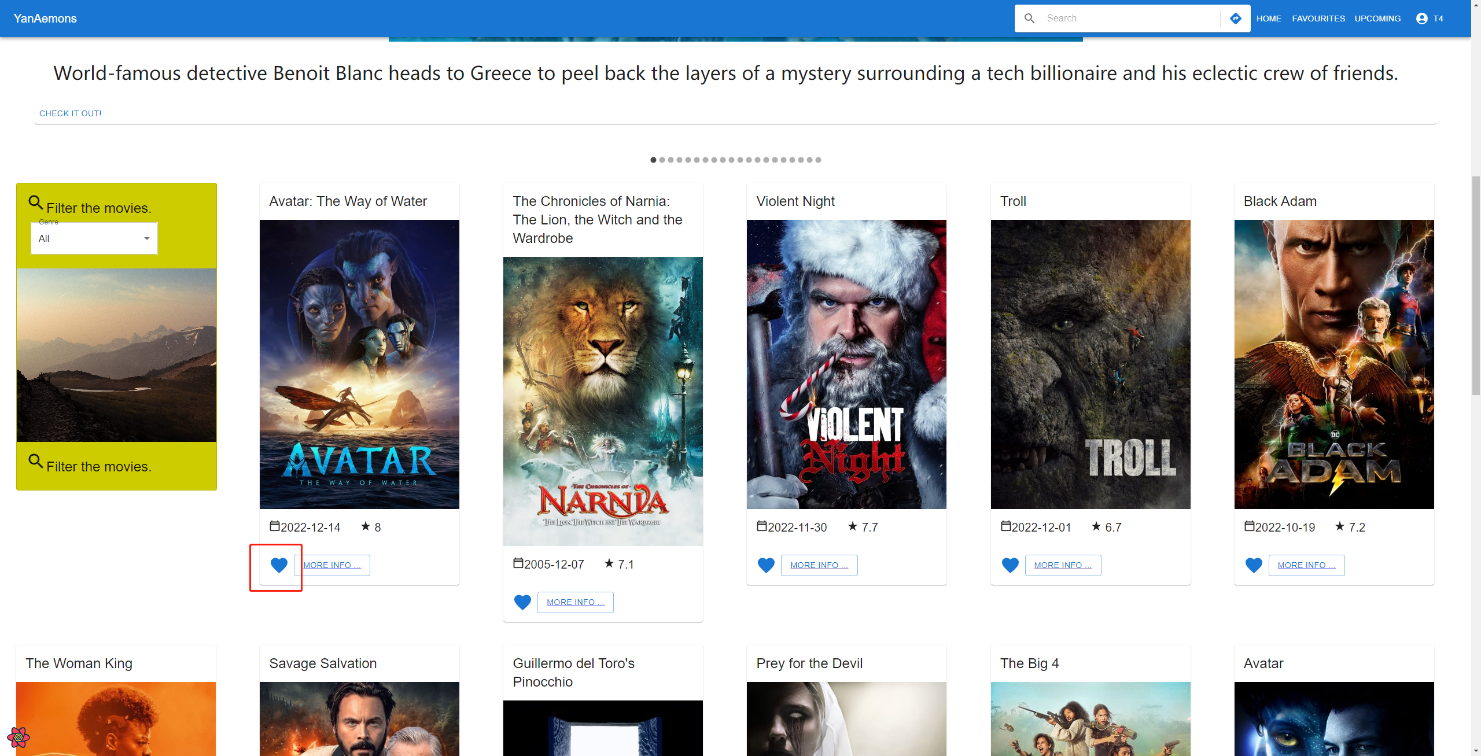
Task: Click the search magnifier icon in the header
Action: (1029, 19)
